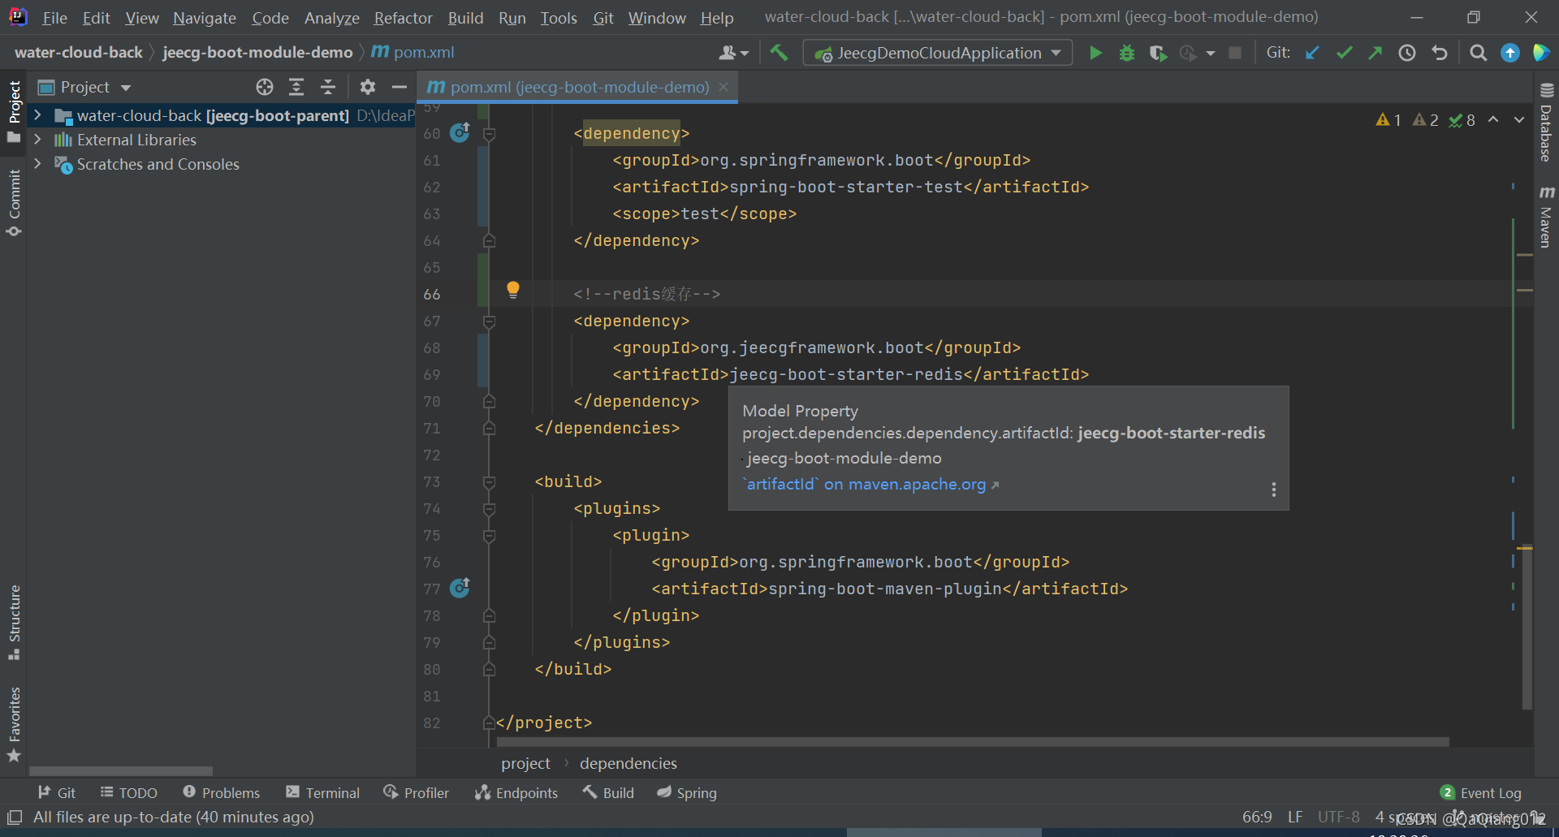
Task: Select opened file target icon in Project panel
Action: pyautogui.click(x=265, y=87)
